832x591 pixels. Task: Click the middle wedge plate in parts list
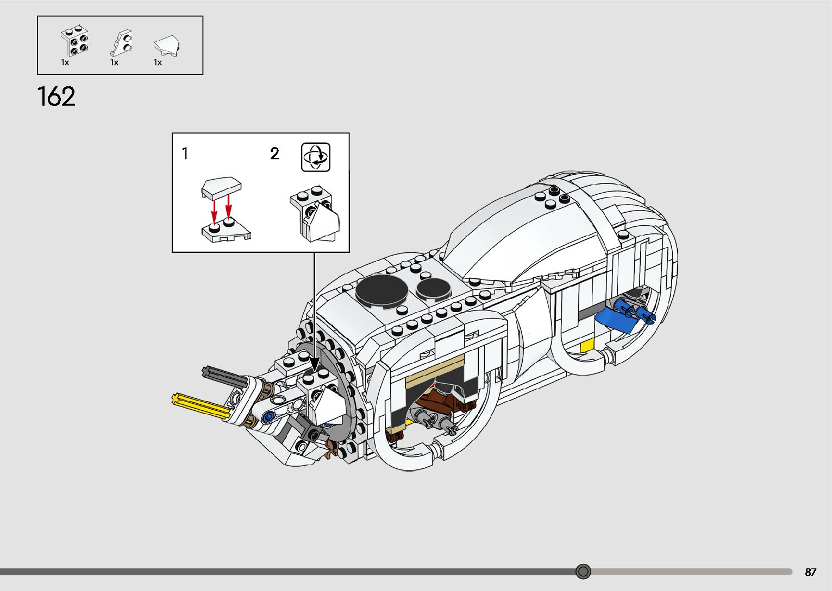[x=122, y=43]
